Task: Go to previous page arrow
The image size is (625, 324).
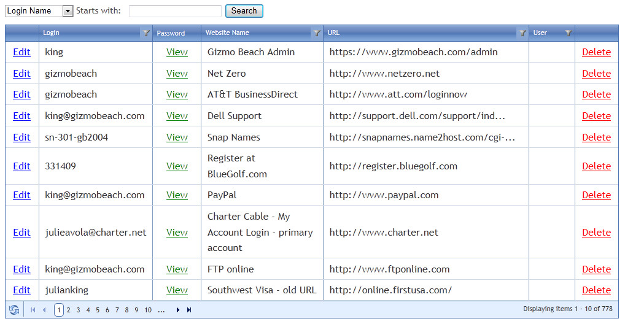Action: (44, 310)
